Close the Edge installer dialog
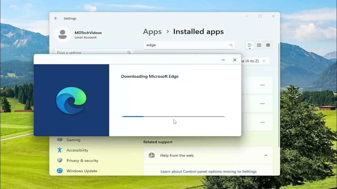This screenshot has width=337, height=189. 235,60
